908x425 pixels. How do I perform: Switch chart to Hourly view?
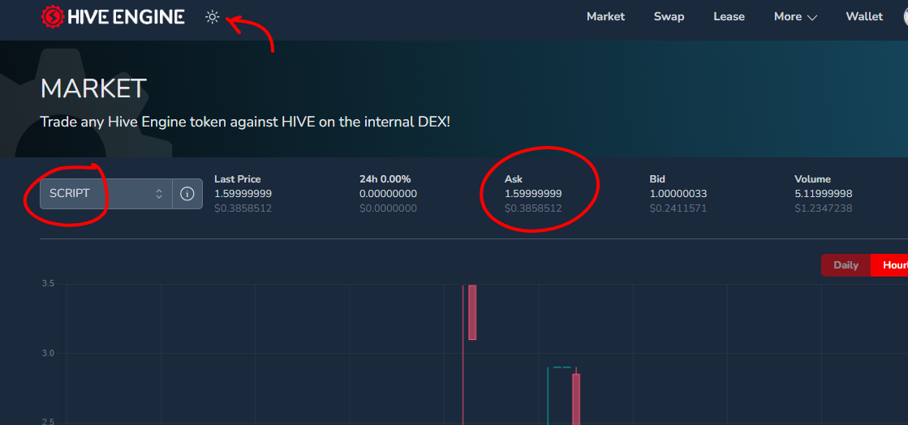[889, 265]
